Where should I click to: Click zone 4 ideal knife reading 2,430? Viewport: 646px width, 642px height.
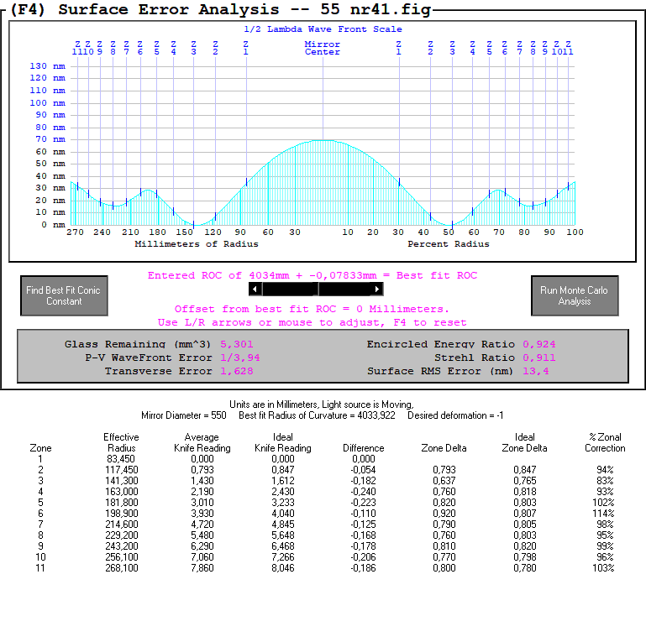282,492
